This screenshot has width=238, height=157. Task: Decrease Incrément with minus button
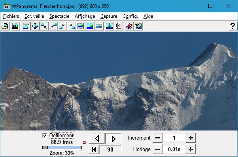point(157,138)
